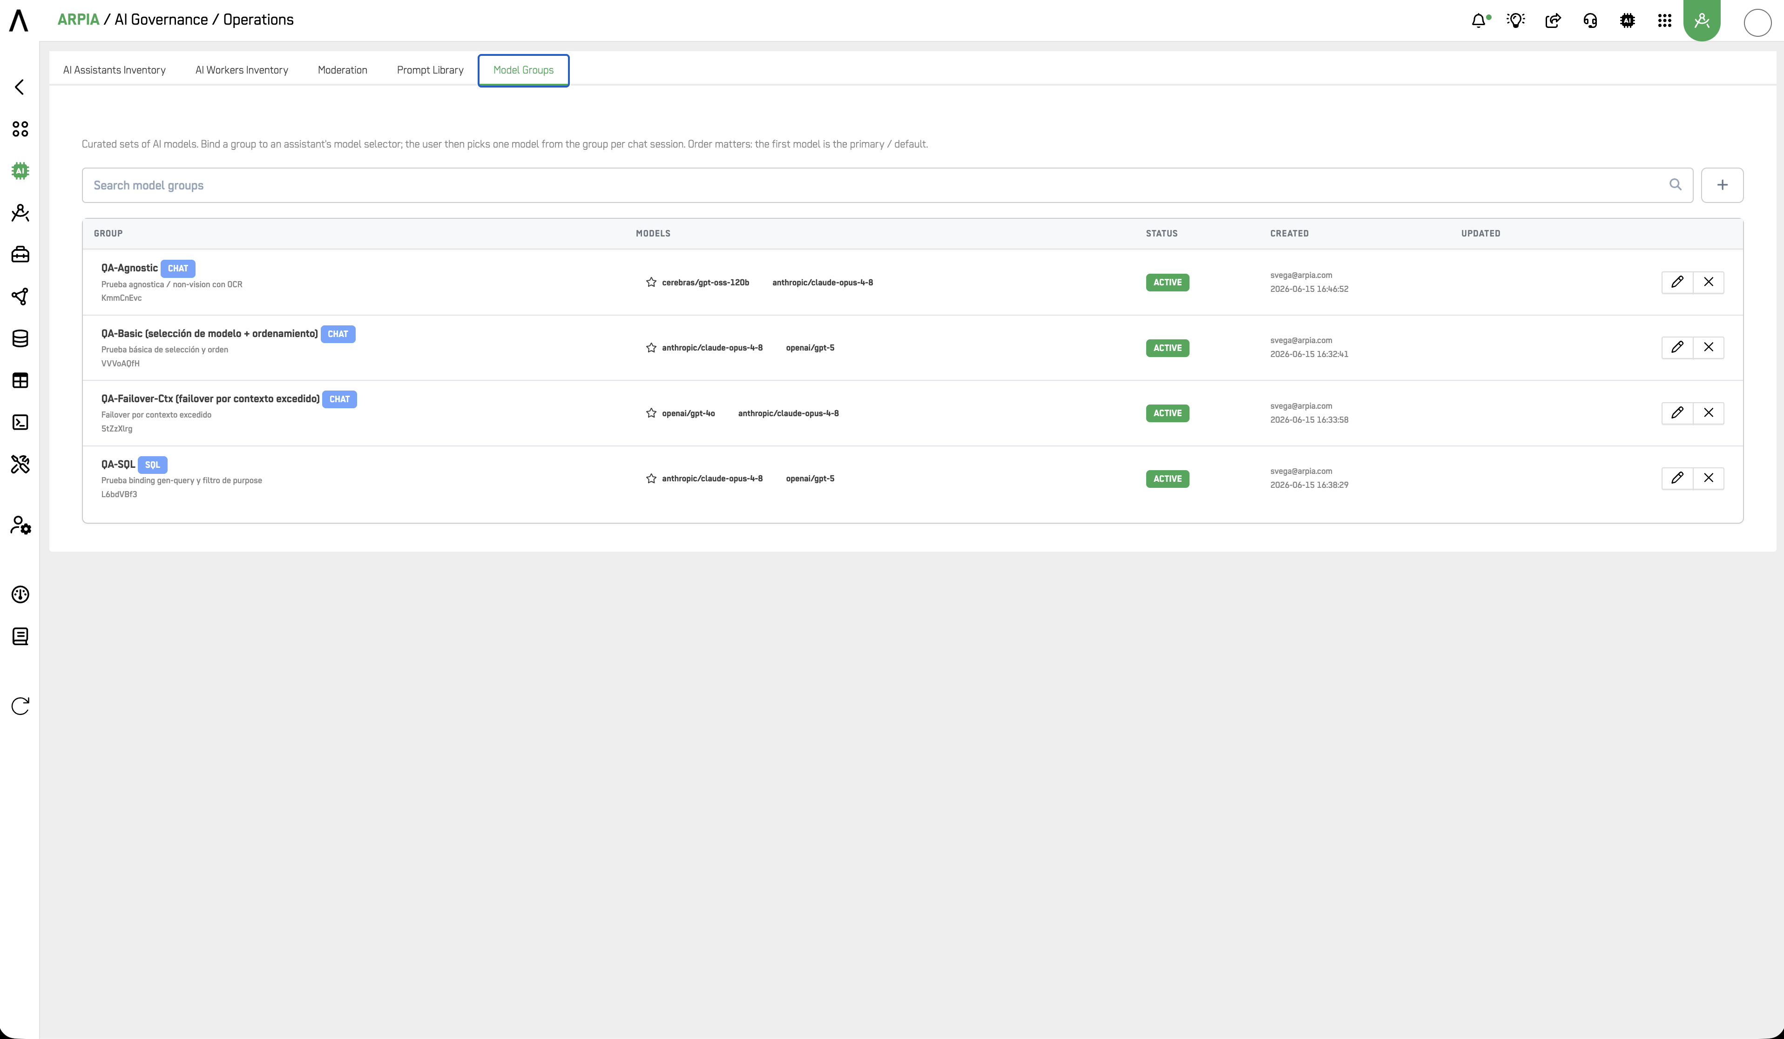Viewport: 1784px width, 1039px height.
Task: Click the lightbulb ideas icon
Action: pos(1516,20)
